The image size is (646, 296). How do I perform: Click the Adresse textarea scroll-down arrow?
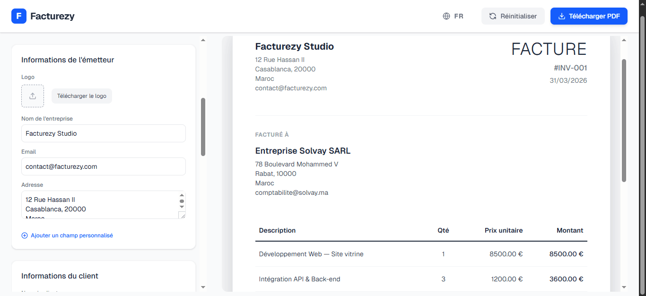(182, 207)
